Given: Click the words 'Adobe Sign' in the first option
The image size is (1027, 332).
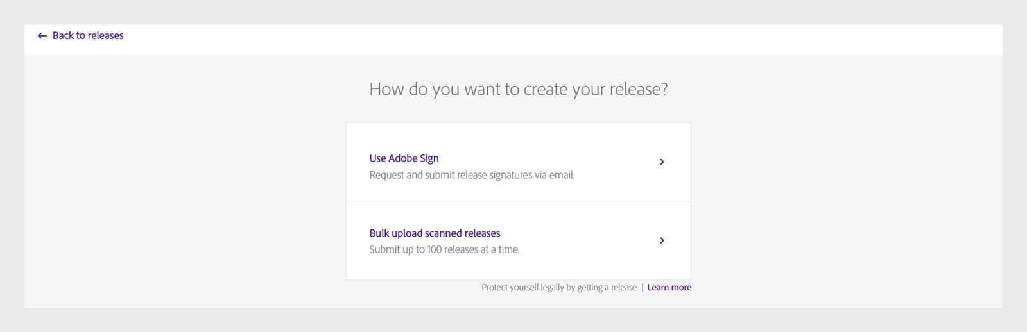Looking at the screenshot, I should [413, 158].
